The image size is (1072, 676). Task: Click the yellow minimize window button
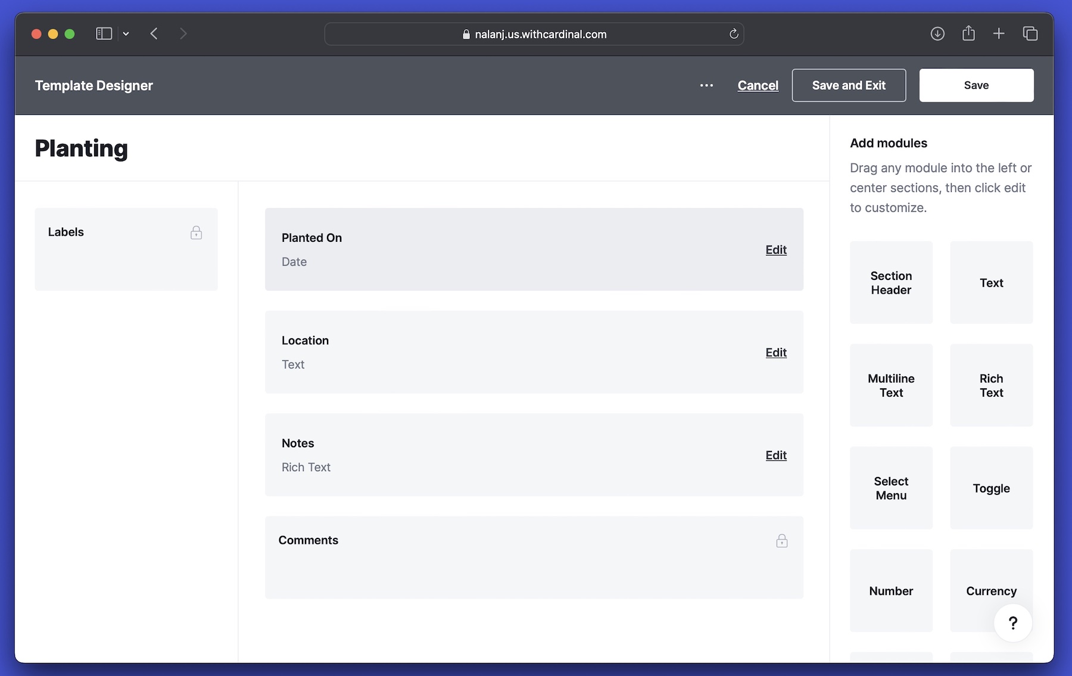click(53, 34)
